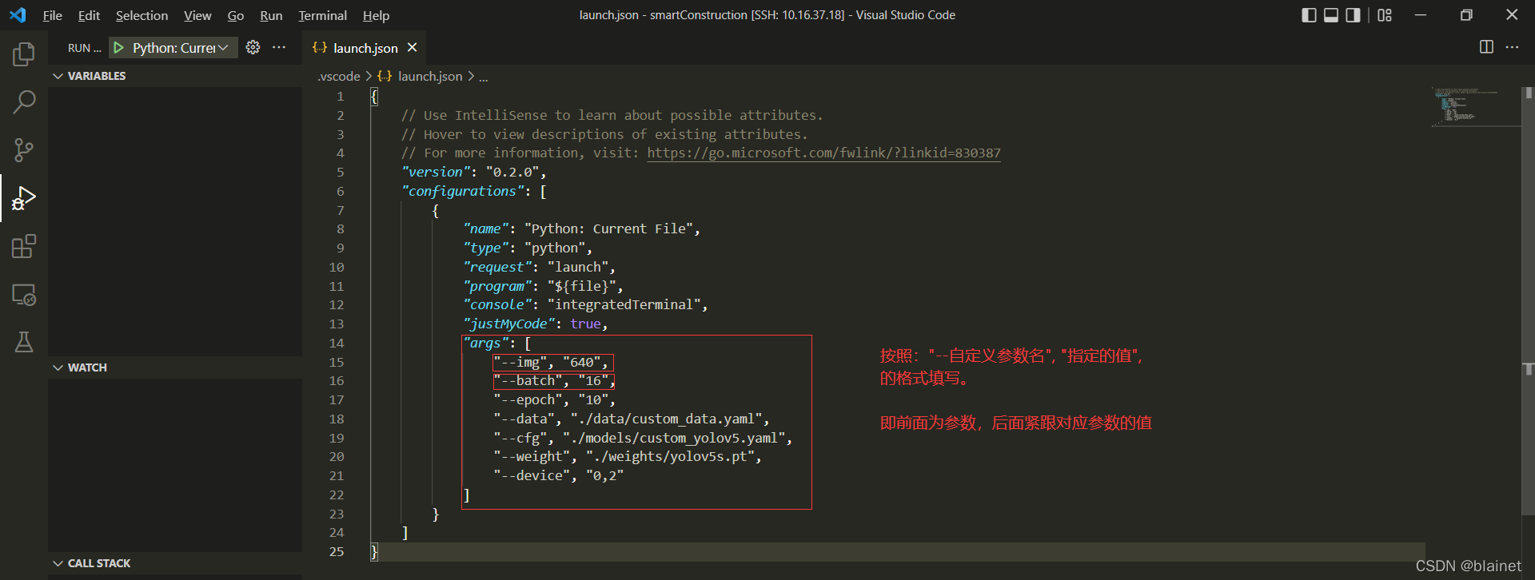
Task: Click the editor minimap preview
Action: [1475, 106]
